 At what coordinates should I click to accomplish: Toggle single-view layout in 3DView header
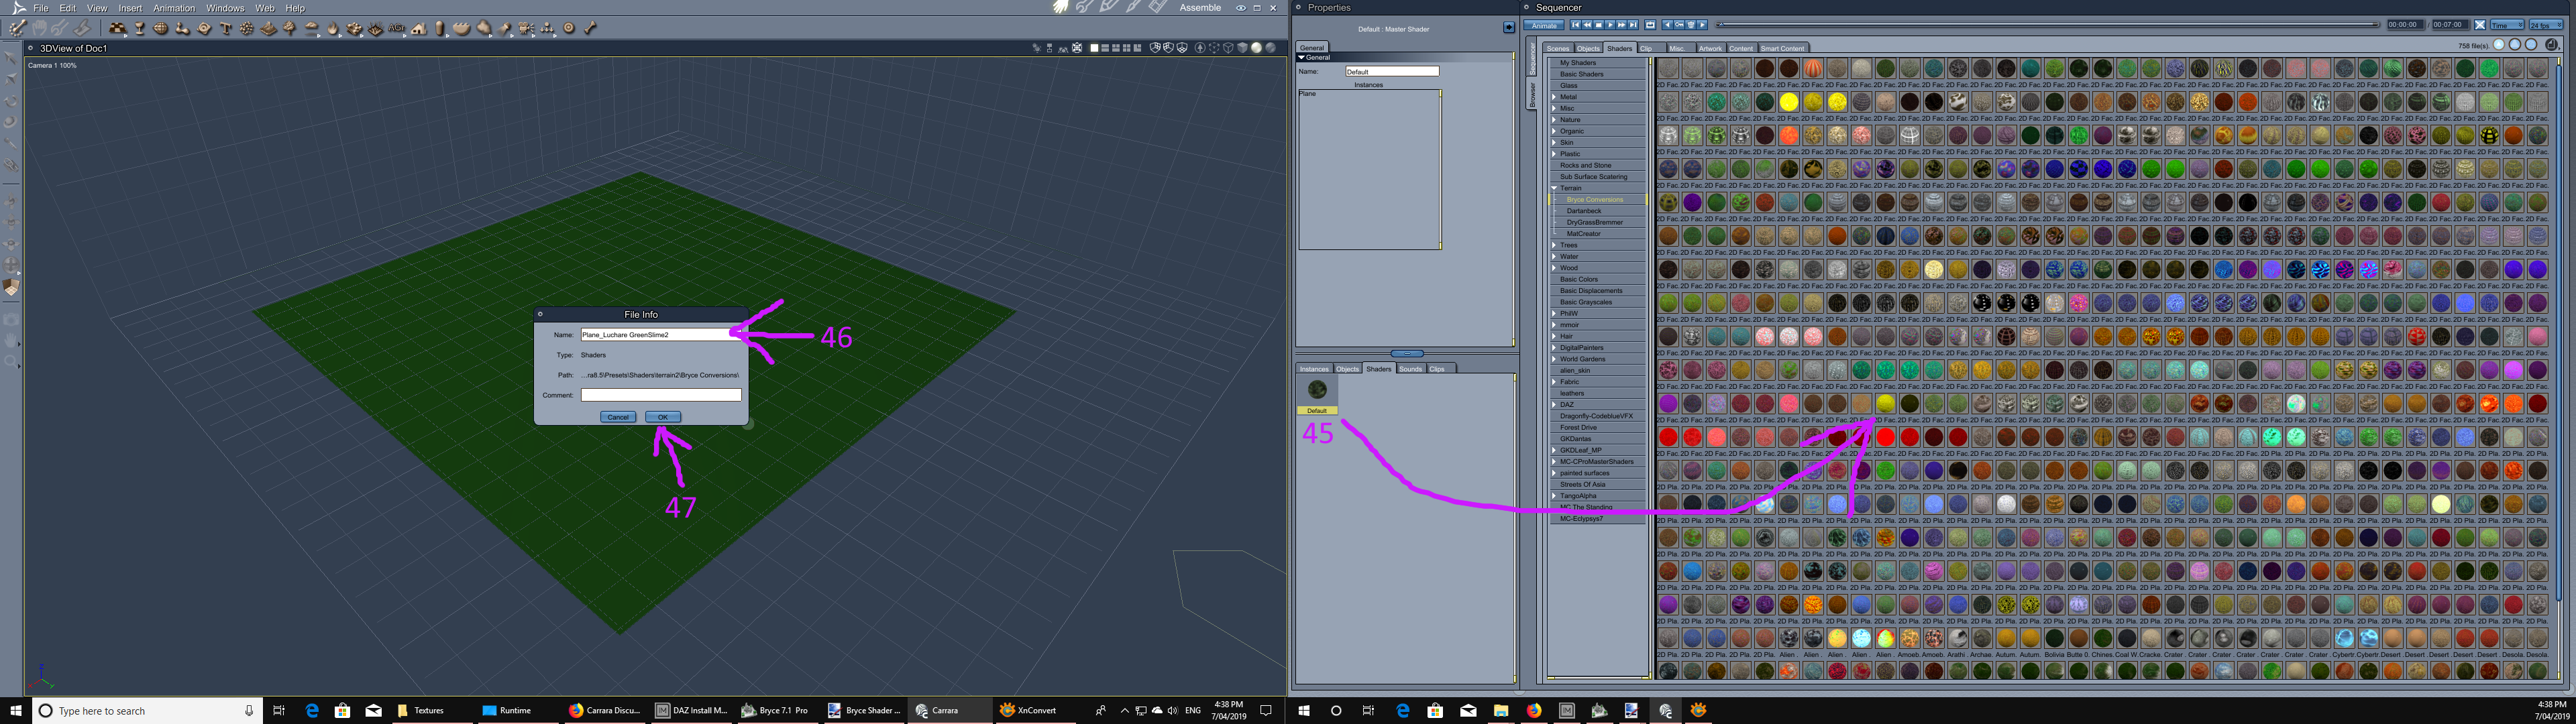pyautogui.click(x=1094, y=48)
